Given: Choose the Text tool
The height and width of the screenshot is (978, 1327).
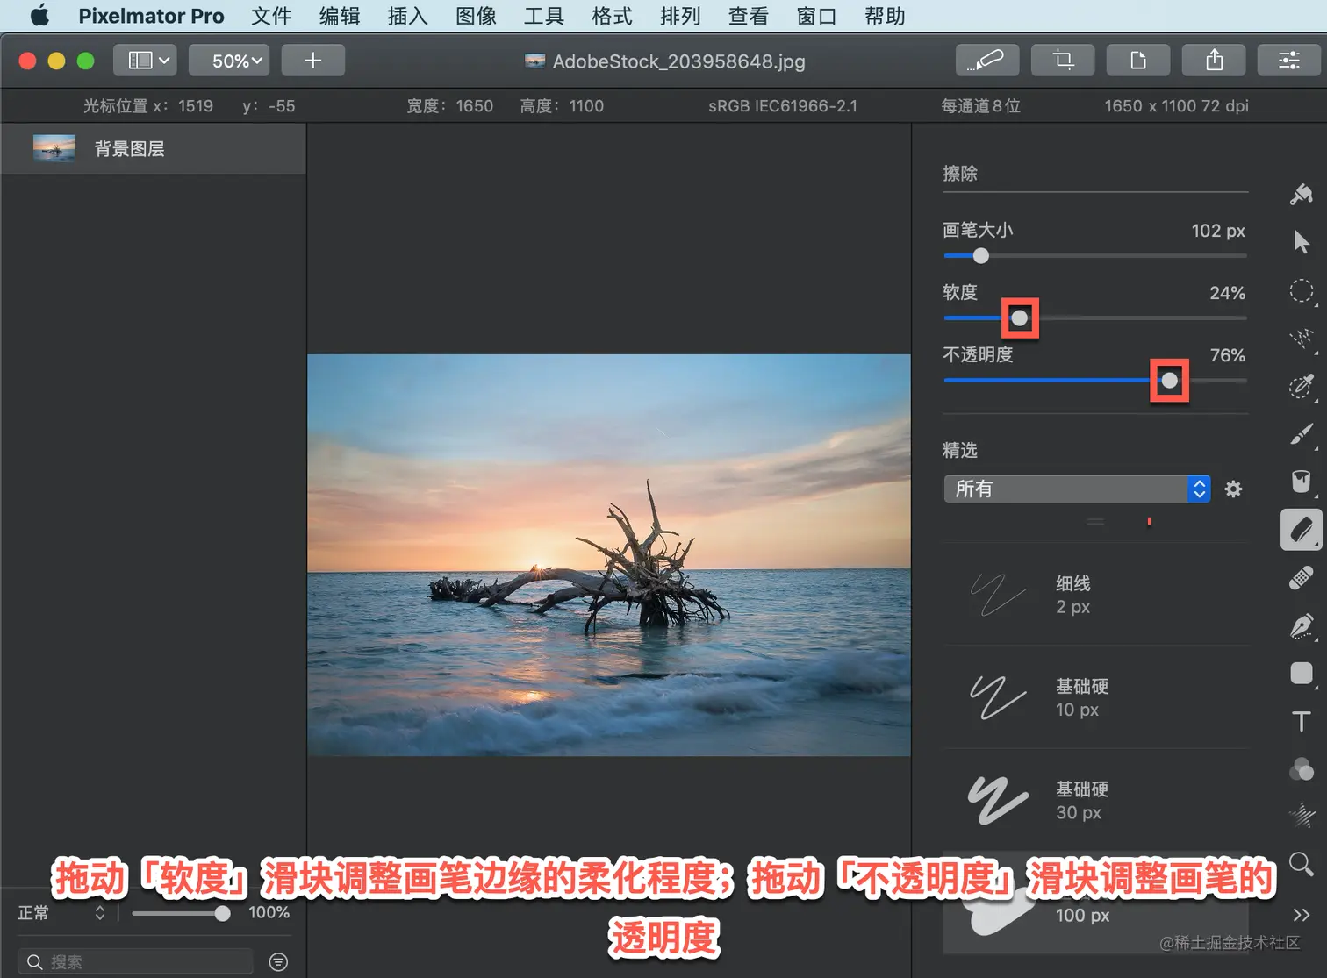Looking at the screenshot, I should tap(1302, 721).
